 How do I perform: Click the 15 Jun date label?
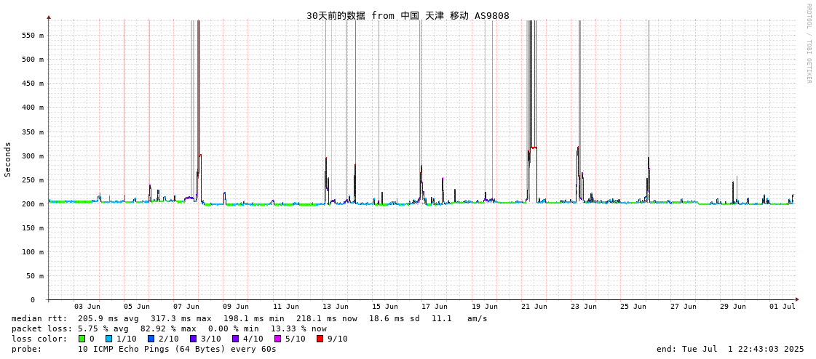point(385,307)
